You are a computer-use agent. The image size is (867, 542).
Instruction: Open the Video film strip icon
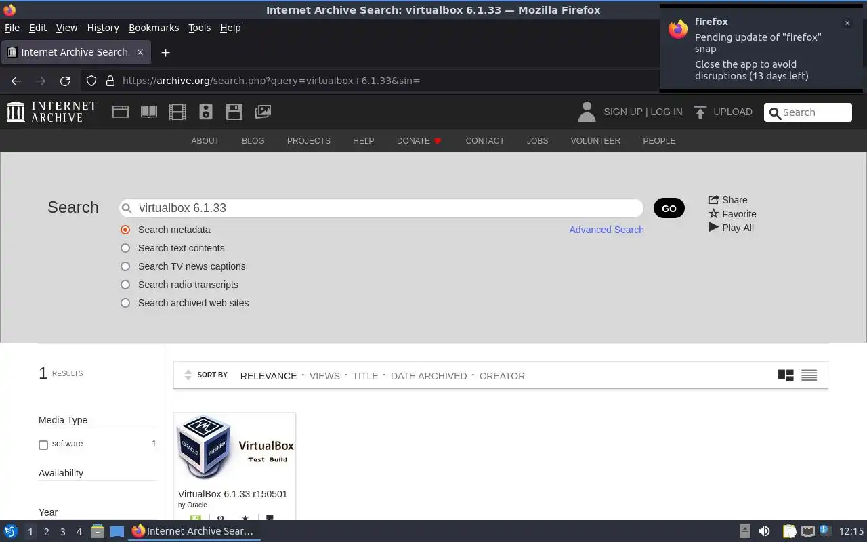pos(177,112)
